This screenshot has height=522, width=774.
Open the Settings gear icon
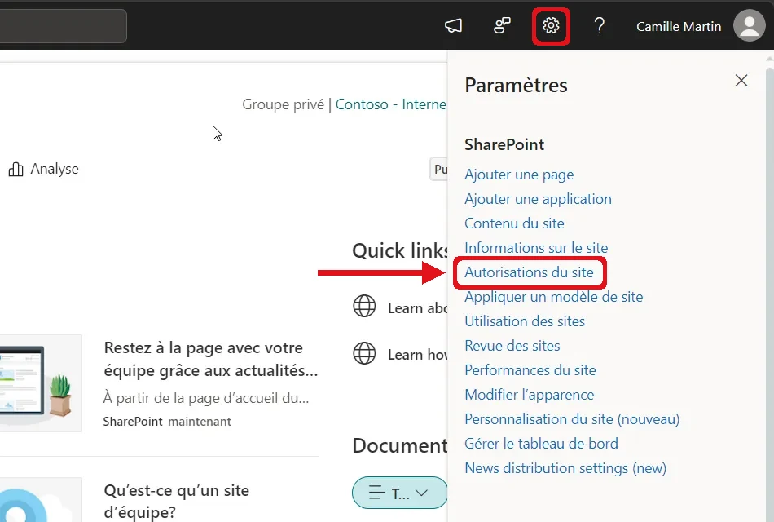click(x=551, y=25)
